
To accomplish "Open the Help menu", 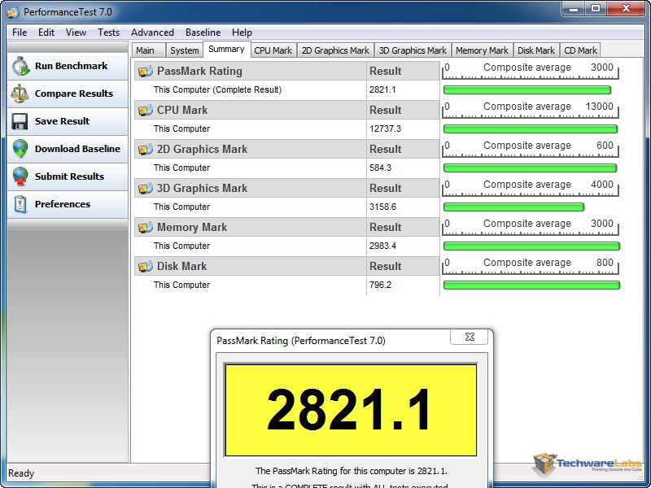I will coord(242,33).
